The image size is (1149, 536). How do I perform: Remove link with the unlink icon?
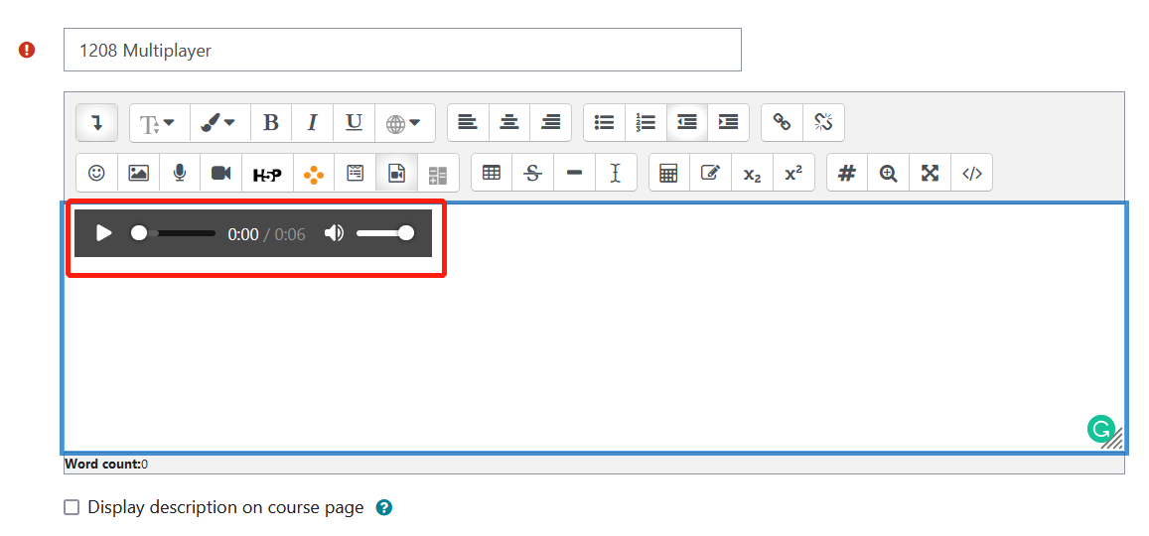823,123
